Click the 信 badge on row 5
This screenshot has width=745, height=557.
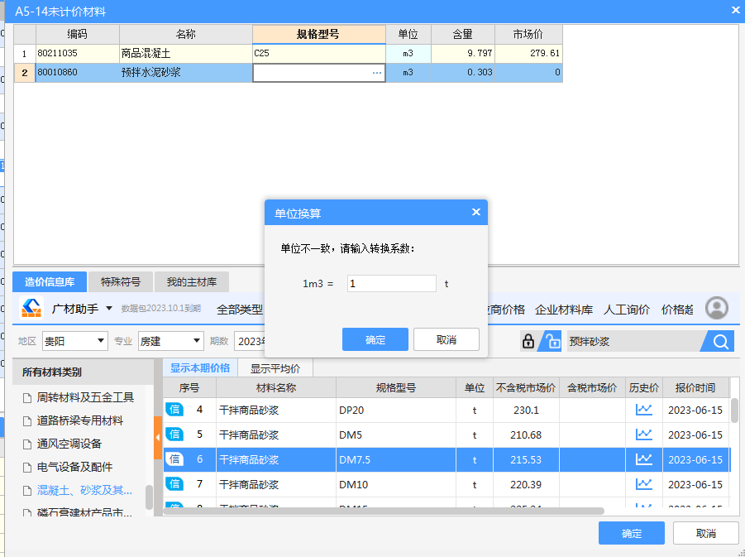(x=174, y=435)
